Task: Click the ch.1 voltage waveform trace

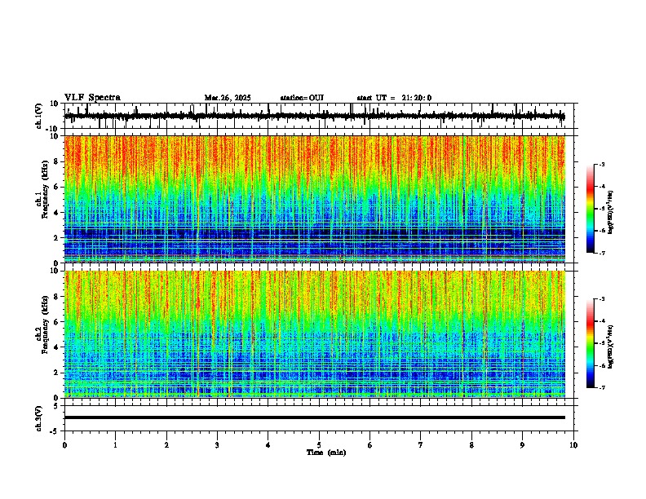Action: (x=314, y=116)
